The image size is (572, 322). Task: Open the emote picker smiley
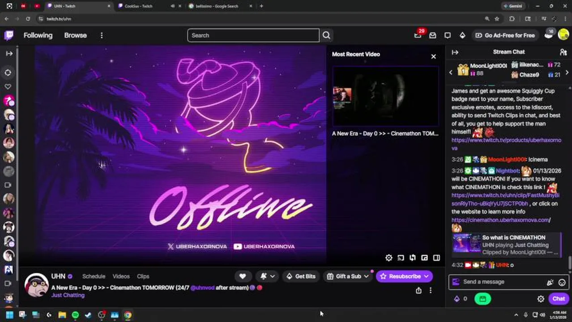point(562,282)
